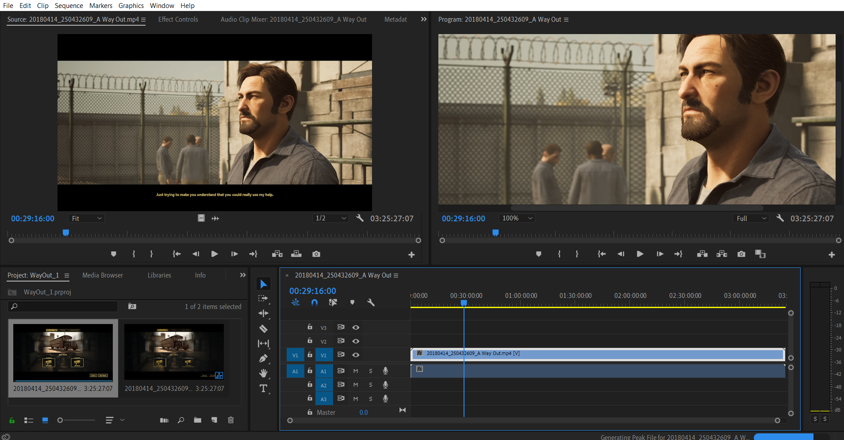Image resolution: width=844 pixels, height=440 pixels.
Task: Mute audio track A1
Action: (x=356, y=371)
